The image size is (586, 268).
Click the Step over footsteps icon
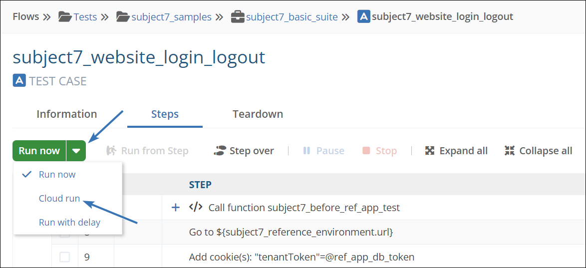[220, 151]
